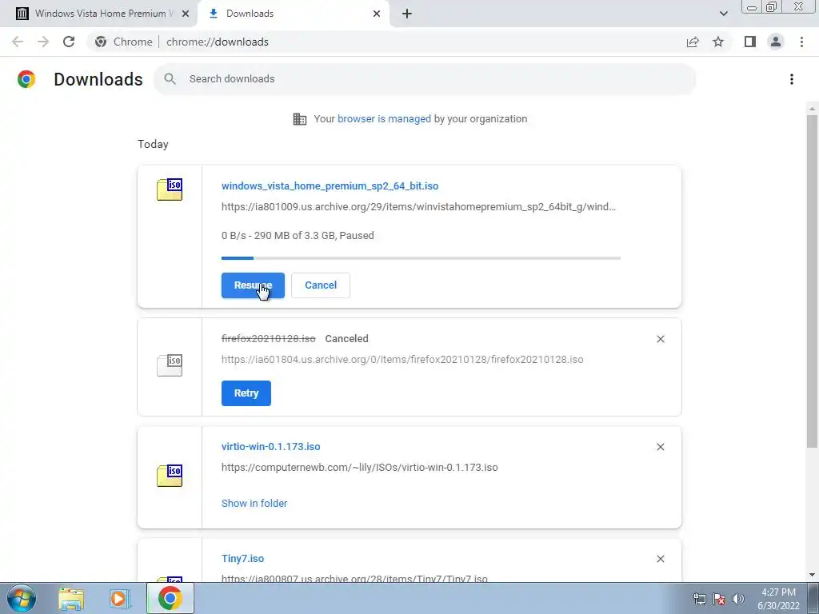
Task: Click the Chrome taskbar icon
Action: pyautogui.click(x=170, y=598)
